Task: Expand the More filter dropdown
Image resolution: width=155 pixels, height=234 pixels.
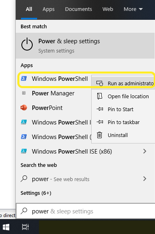Action: 133,9
